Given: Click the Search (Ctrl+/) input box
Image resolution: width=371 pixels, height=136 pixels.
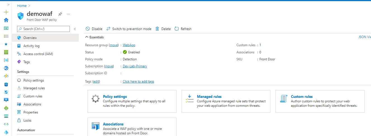Looking at the screenshot, I should (x=43, y=29).
